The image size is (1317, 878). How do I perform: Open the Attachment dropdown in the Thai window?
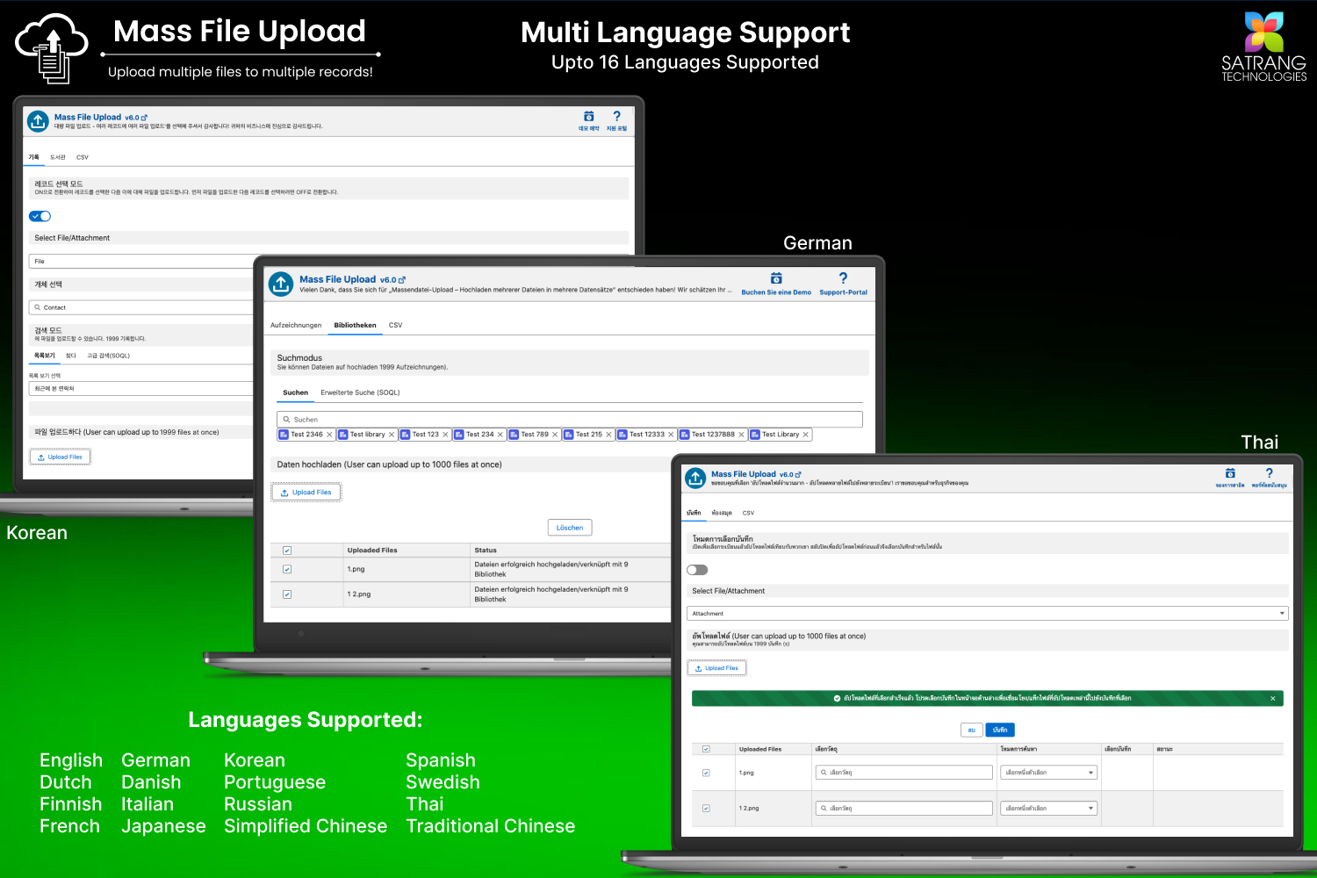tap(988, 614)
